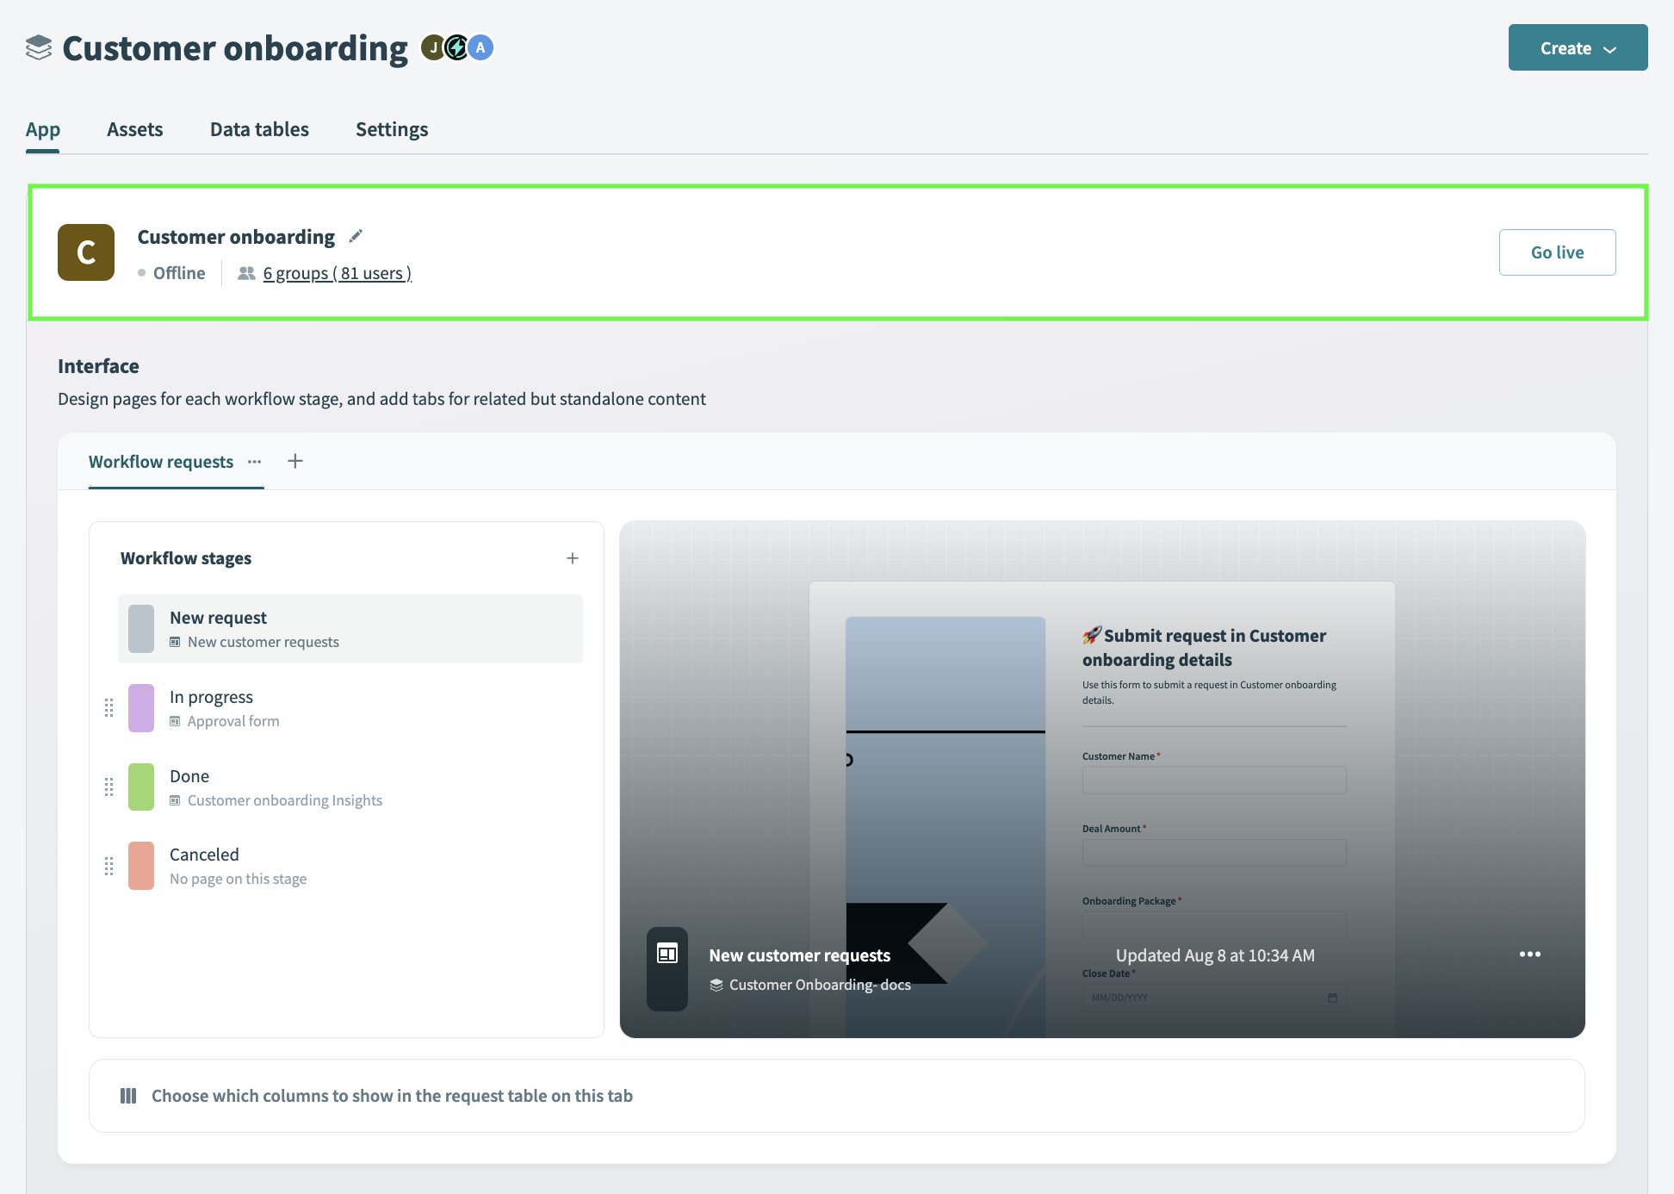1674x1194 pixels.
Task: Click the three-dot menu icon on Workflow requests tab
Action: (x=256, y=460)
